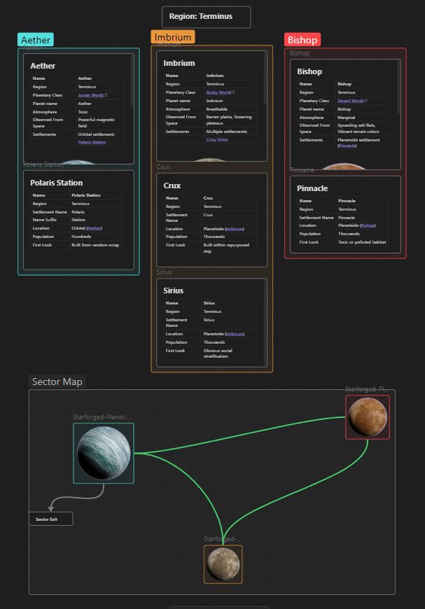425x609 pixels.
Task: Open the Rocky World link
Action: (x=218, y=92)
